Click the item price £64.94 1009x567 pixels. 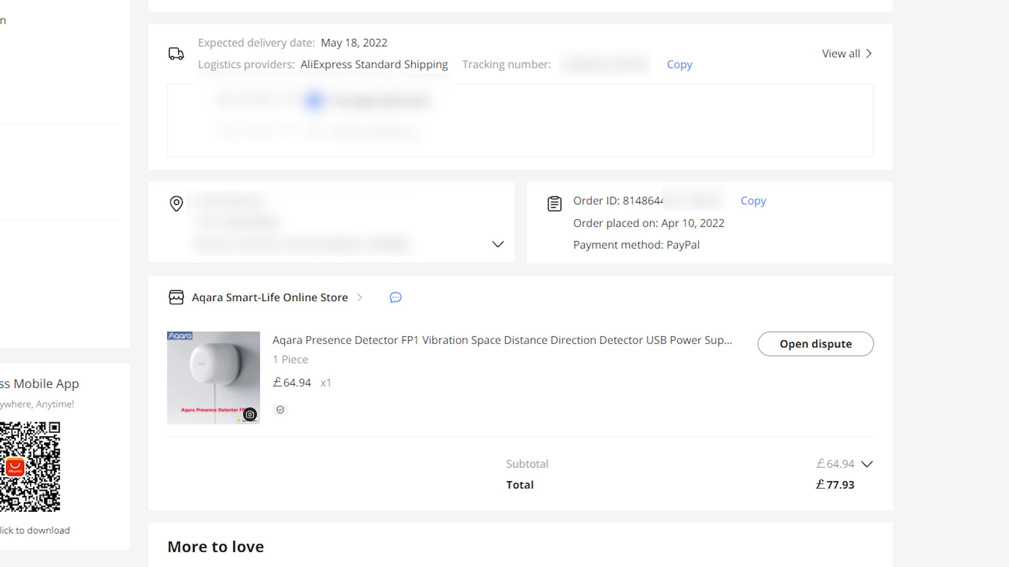pyautogui.click(x=292, y=383)
